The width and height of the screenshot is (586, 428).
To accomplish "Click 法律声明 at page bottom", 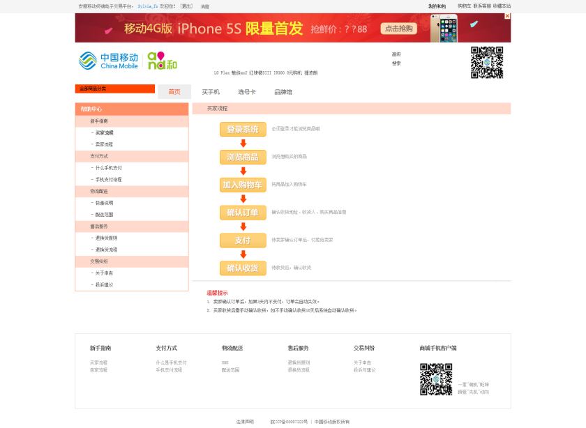I will (245, 422).
